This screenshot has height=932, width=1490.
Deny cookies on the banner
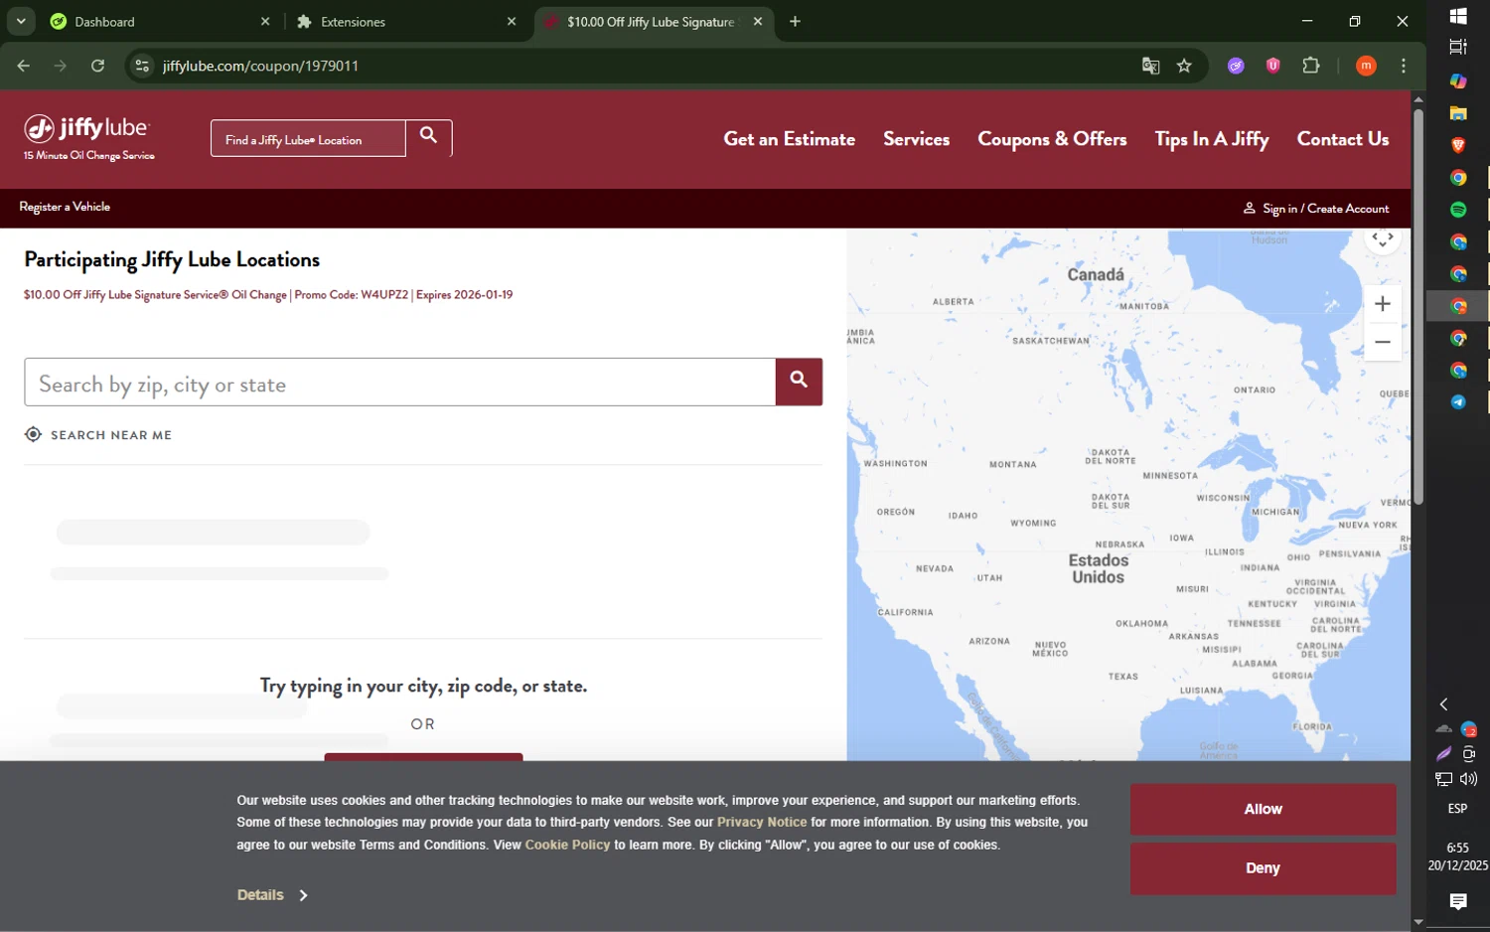point(1263,868)
